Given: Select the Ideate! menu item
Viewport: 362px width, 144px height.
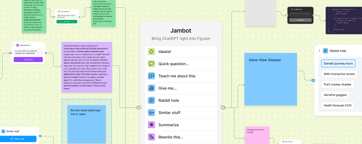Looking at the screenshot, I should click(x=181, y=52).
